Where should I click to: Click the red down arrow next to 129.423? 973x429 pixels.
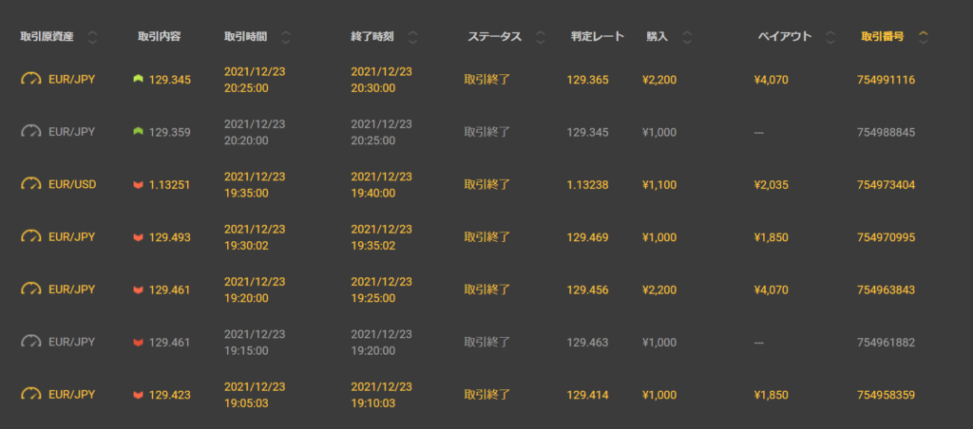coord(138,395)
